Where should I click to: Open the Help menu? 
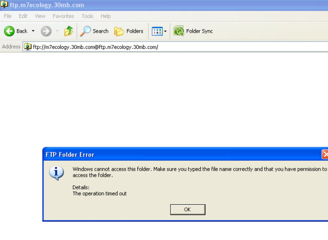105,16
